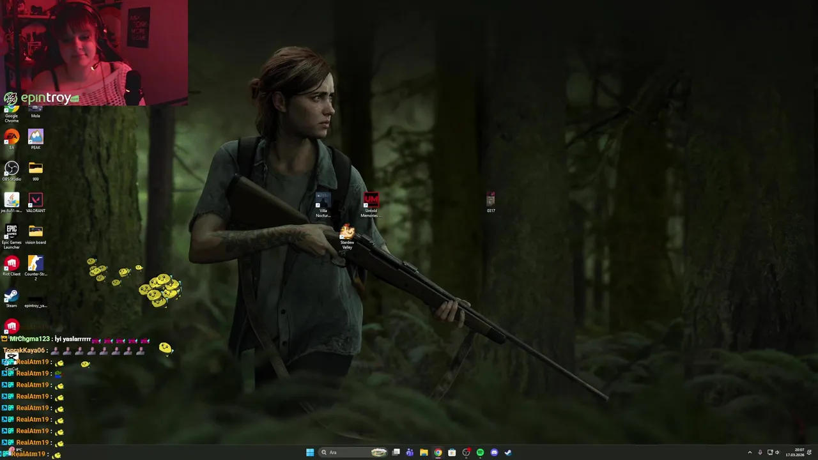Open the notifications bell icon
The image size is (818, 460).
click(x=810, y=452)
